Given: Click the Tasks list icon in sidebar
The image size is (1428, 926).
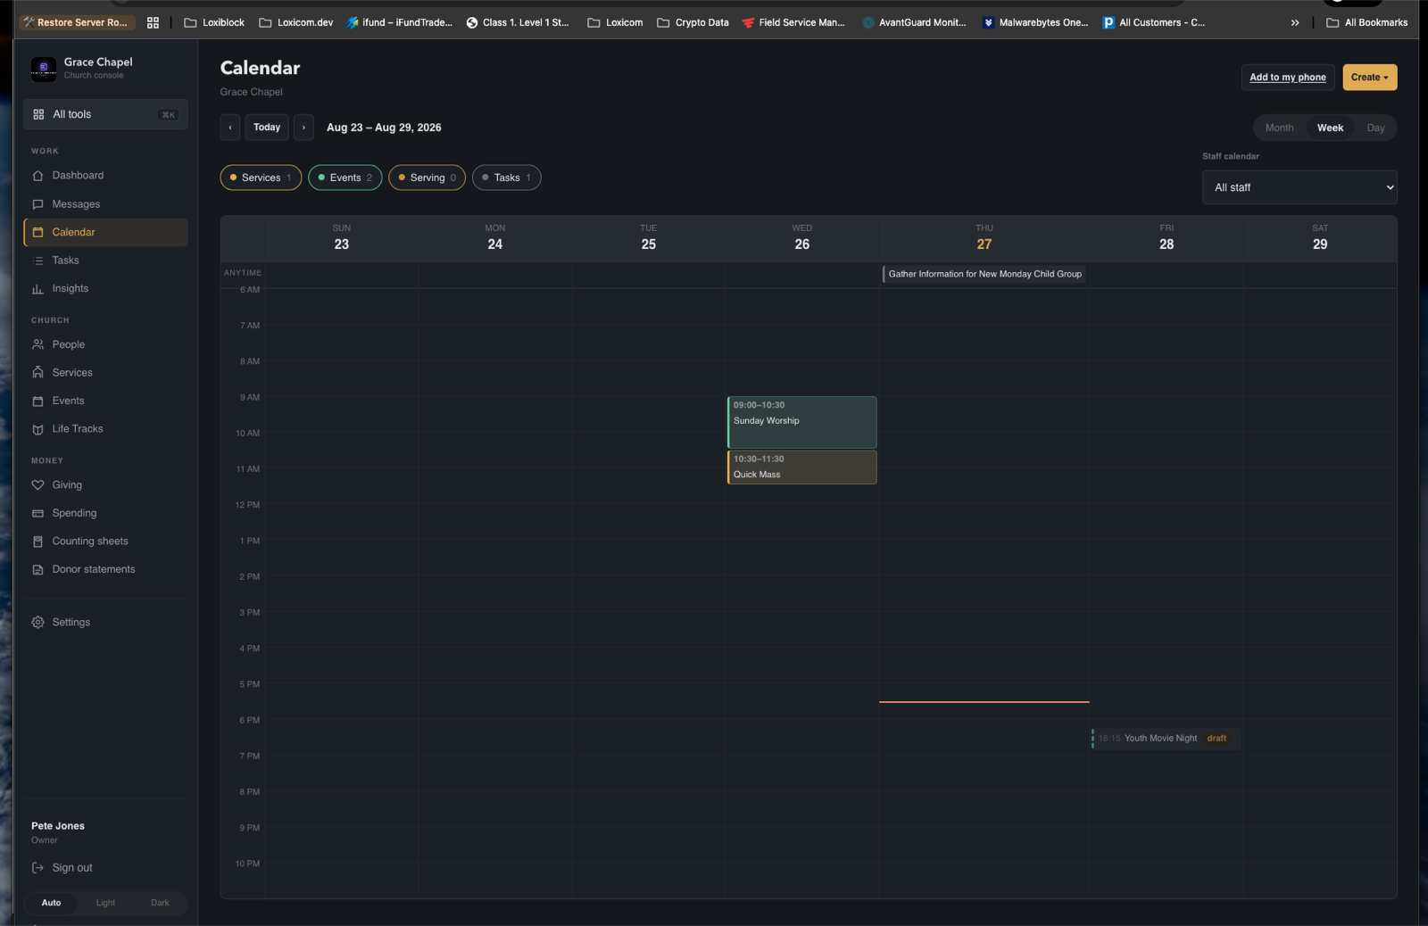Looking at the screenshot, I should click(37, 260).
